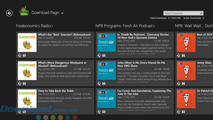Open Freakonomics thumbnail for "Take Back the Toilet"

27,99
